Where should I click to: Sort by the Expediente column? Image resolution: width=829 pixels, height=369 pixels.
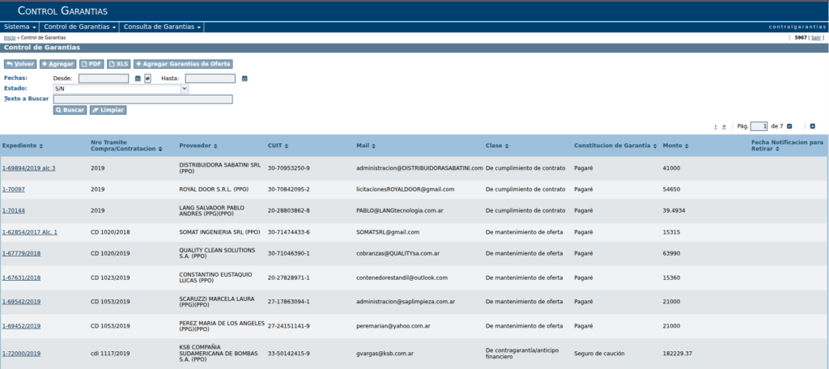23,146
